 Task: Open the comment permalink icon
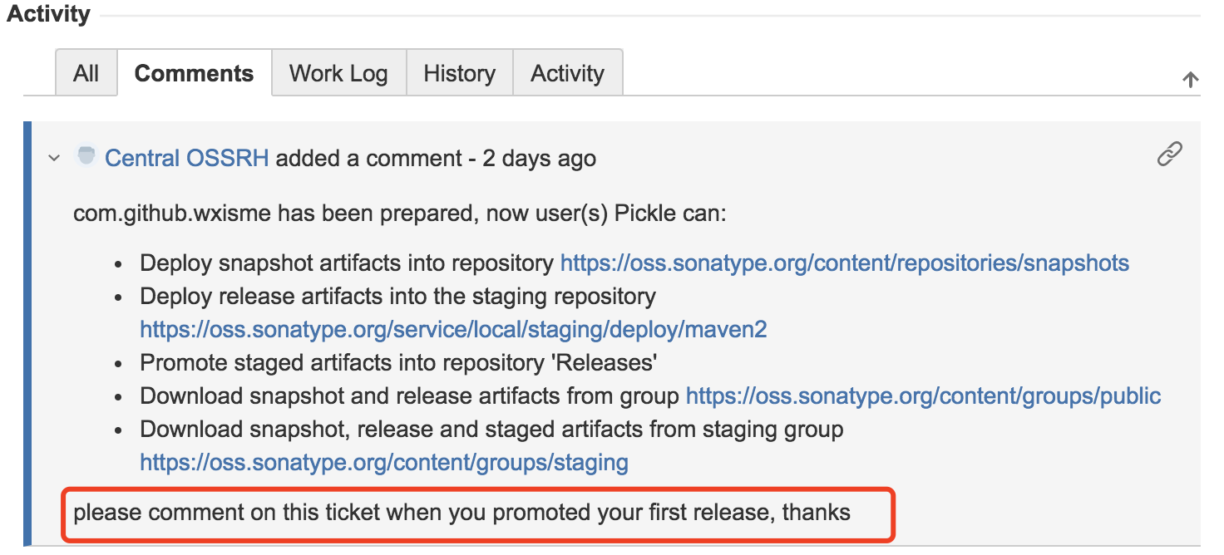click(x=1169, y=155)
